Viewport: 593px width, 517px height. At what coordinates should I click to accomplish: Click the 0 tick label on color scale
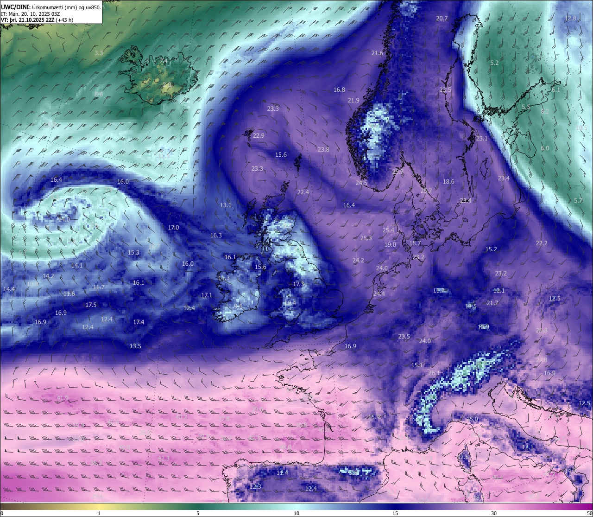[x=2, y=513]
